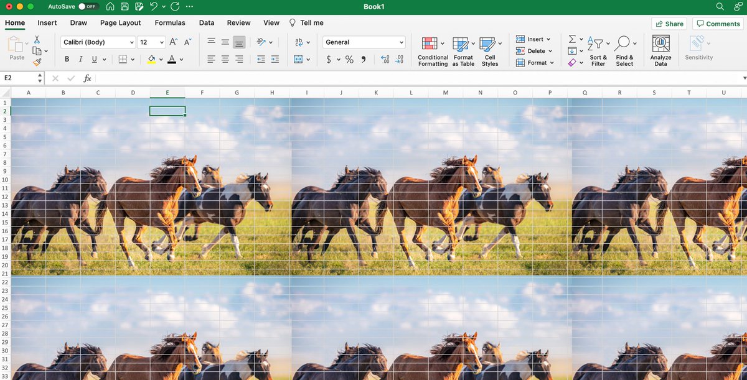Click the Increase Decimal icon
This screenshot has width=747, height=380.
pyautogui.click(x=385, y=59)
